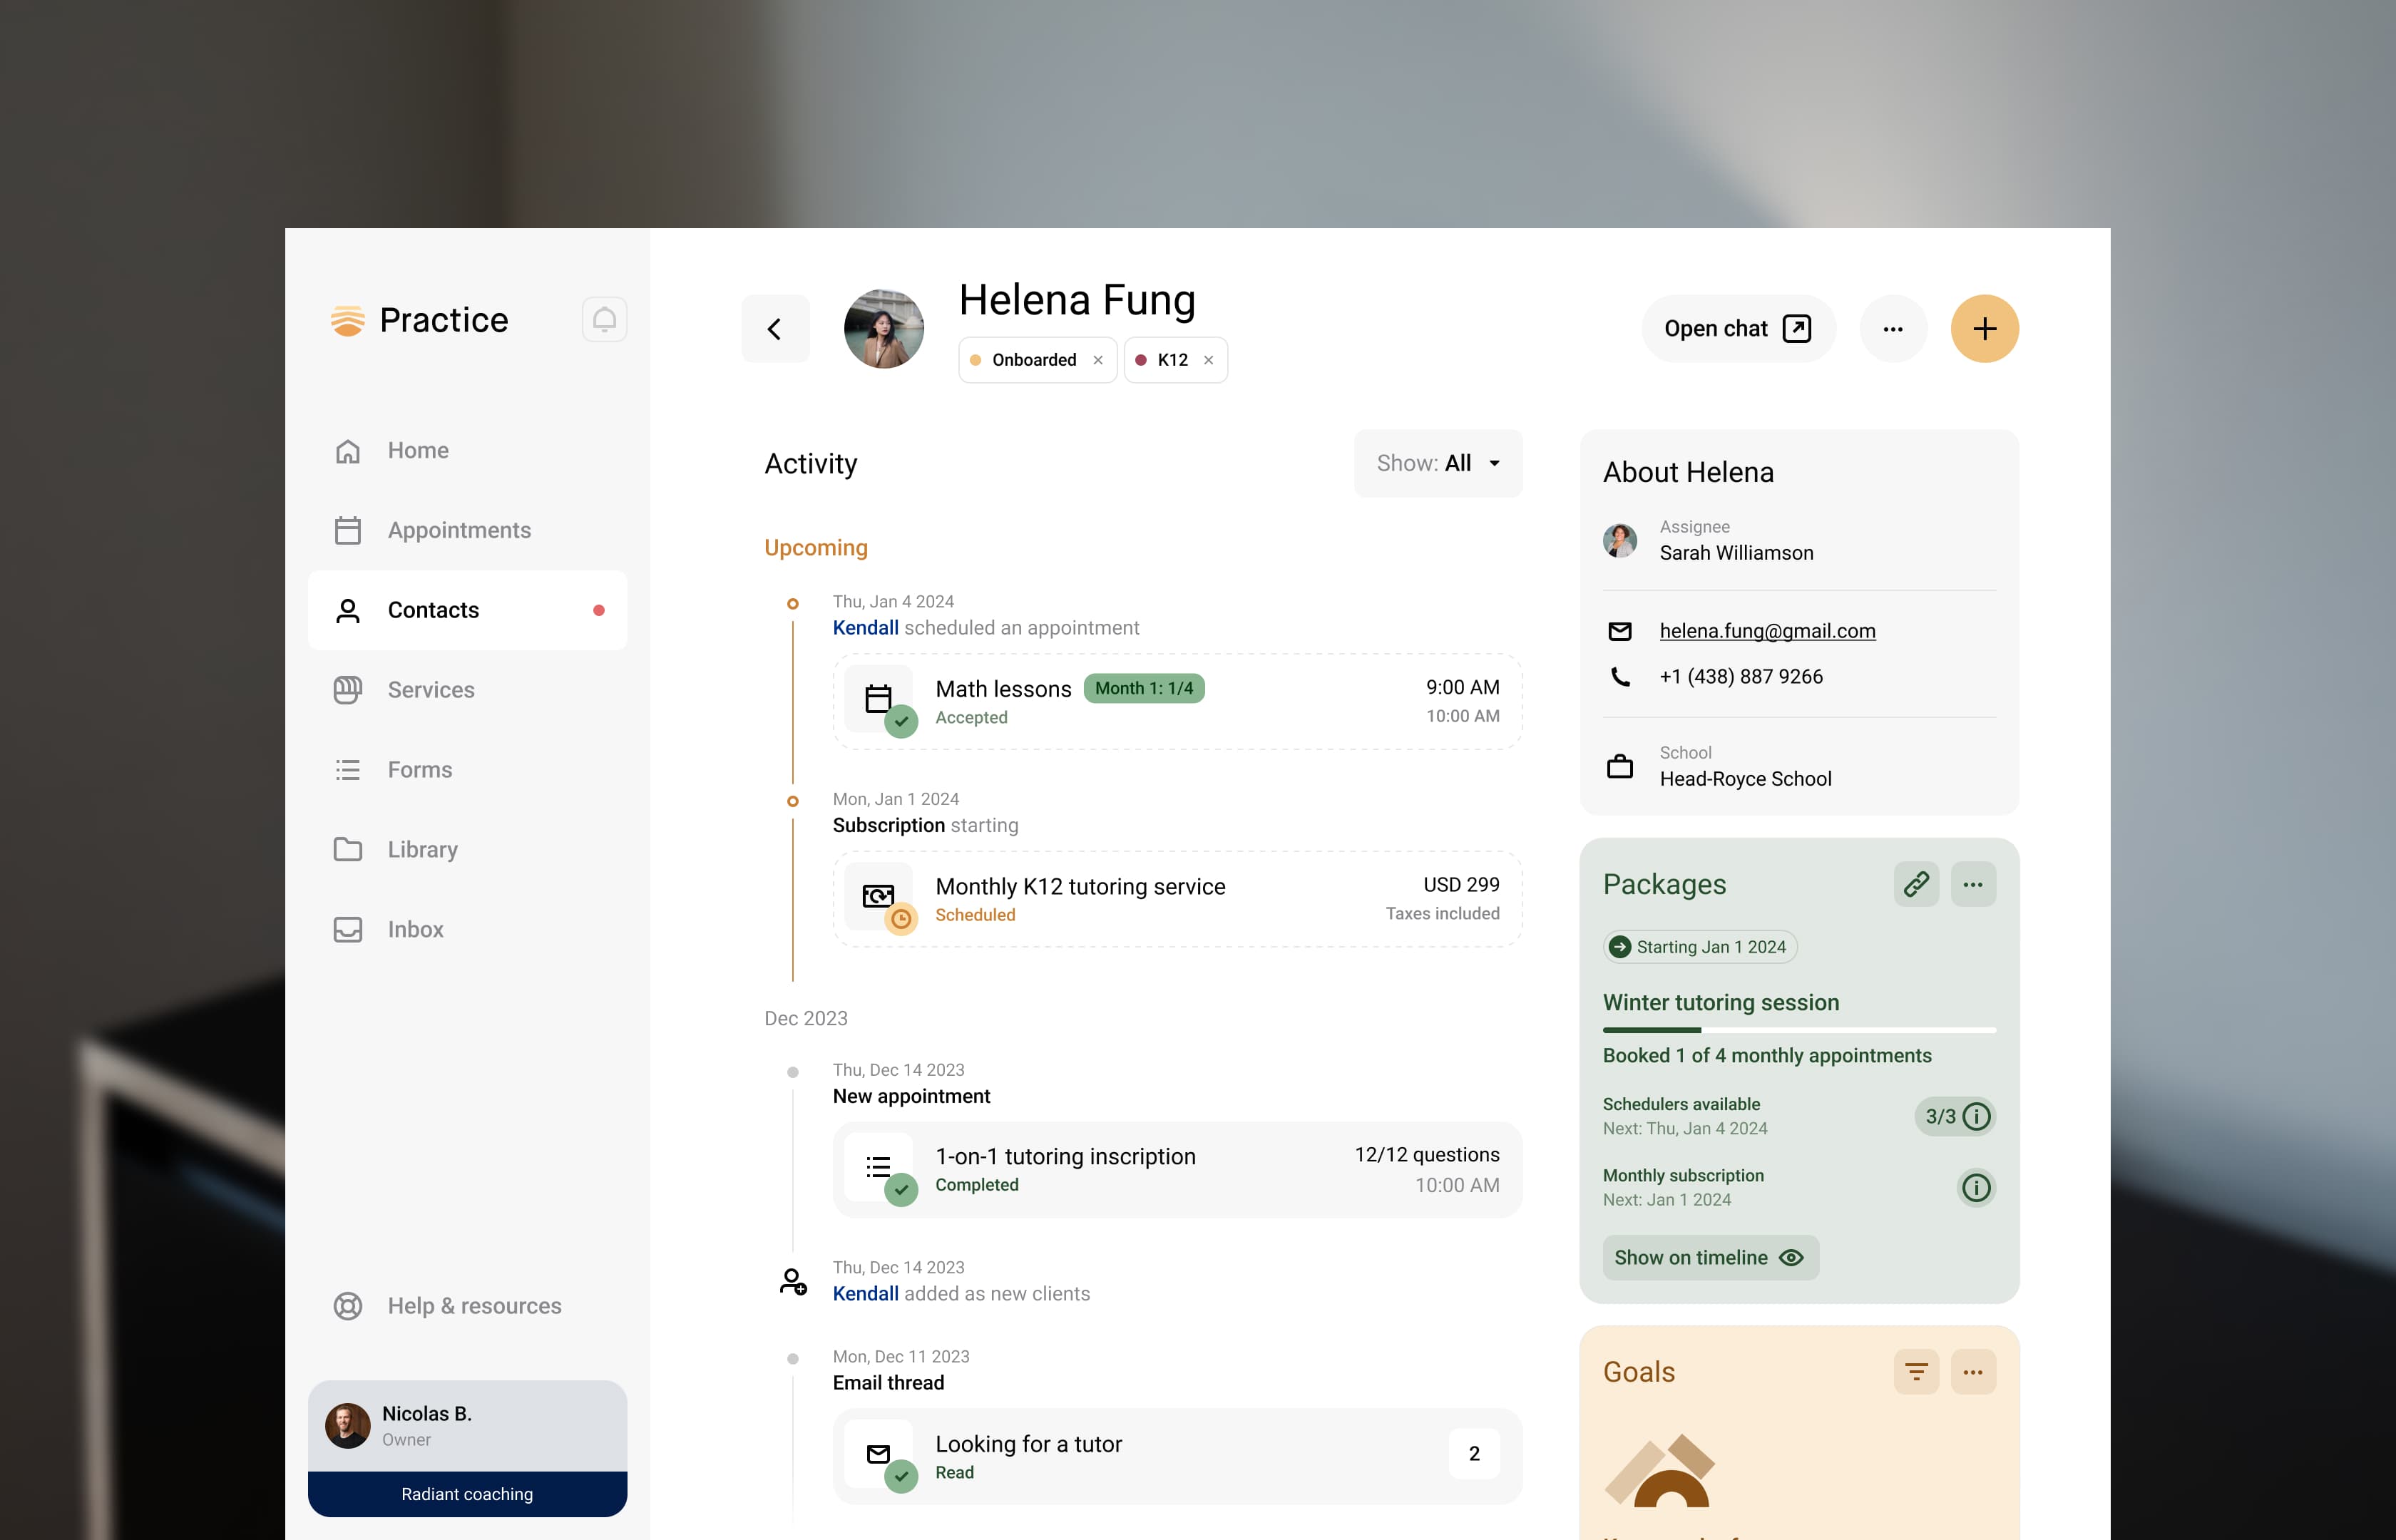This screenshot has width=2396, height=1540.
Task: Open the Inbox in sidebar
Action: tap(467, 930)
